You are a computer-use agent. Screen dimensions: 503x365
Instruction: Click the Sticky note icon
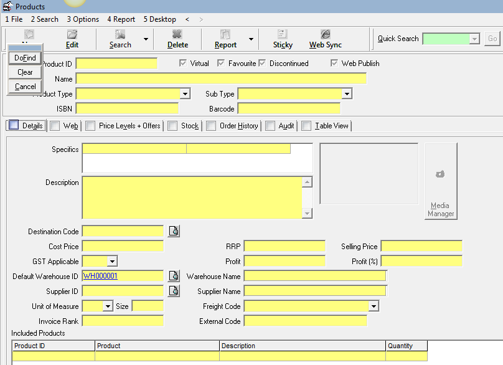[282, 34]
